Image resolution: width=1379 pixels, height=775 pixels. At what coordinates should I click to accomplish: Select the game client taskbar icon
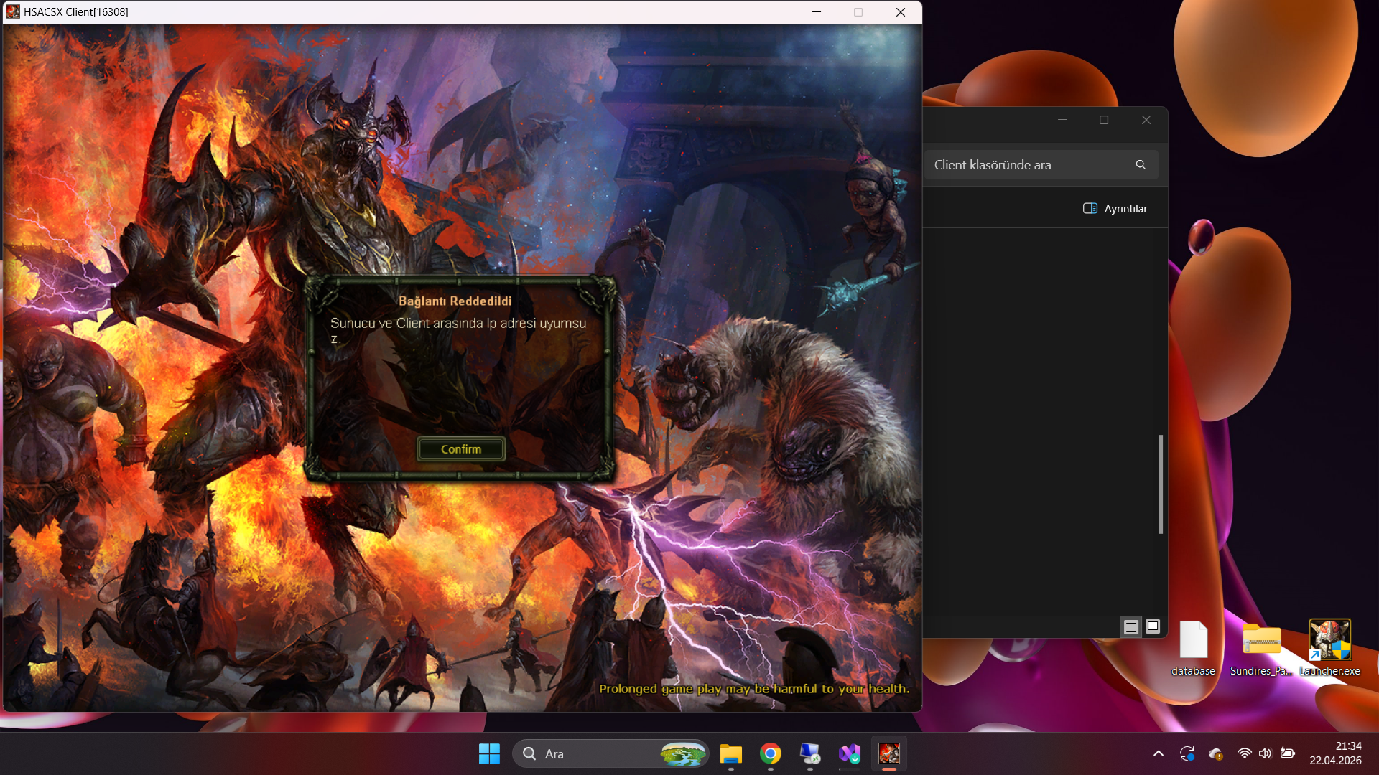point(889,753)
